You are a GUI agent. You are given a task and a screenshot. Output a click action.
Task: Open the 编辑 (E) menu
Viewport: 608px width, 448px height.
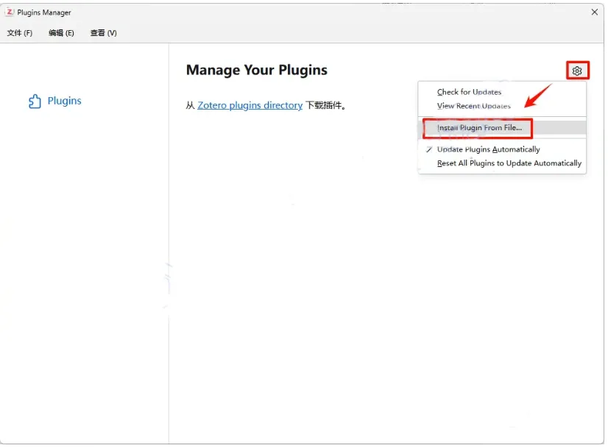[61, 33]
